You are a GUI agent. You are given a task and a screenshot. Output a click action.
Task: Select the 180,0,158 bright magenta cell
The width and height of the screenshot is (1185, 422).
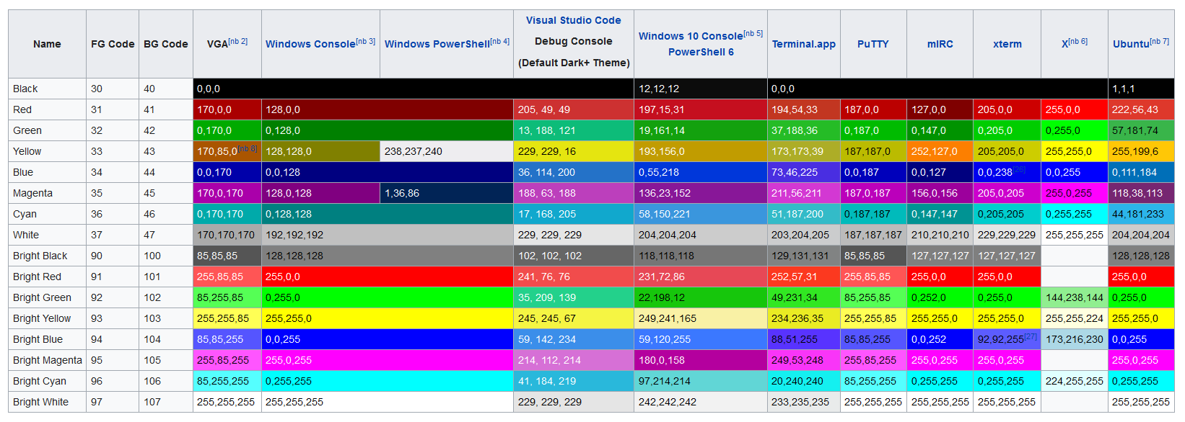[701, 360]
